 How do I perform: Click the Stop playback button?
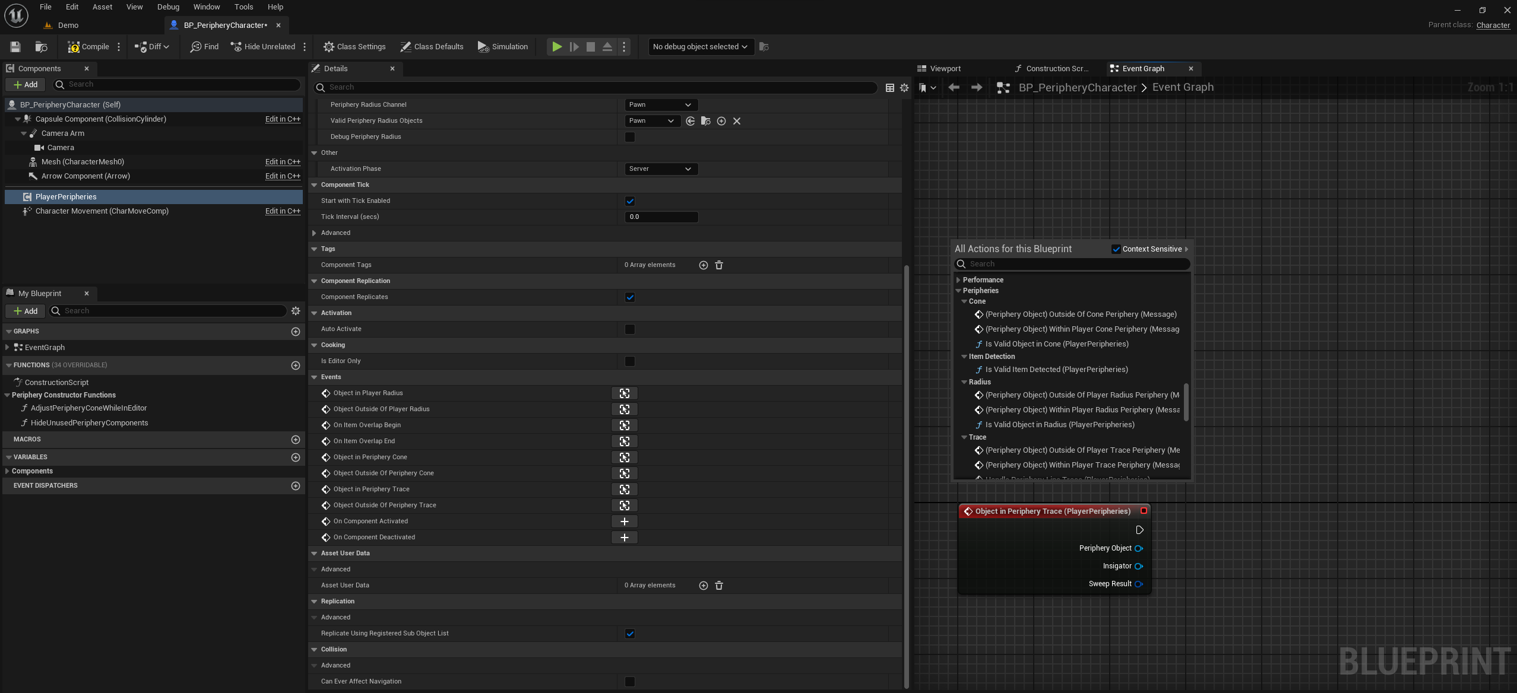(591, 47)
